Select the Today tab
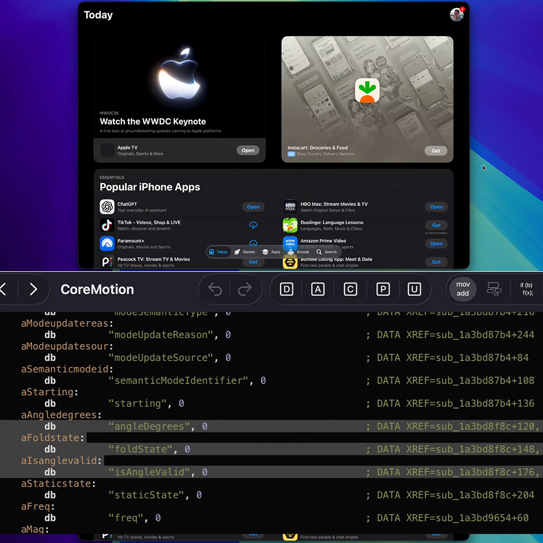543x543 pixels. pyautogui.click(x=218, y=252)
